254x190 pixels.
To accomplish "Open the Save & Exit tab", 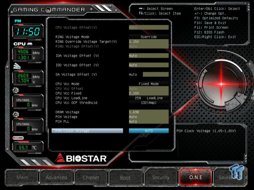I will click(230, 177).
